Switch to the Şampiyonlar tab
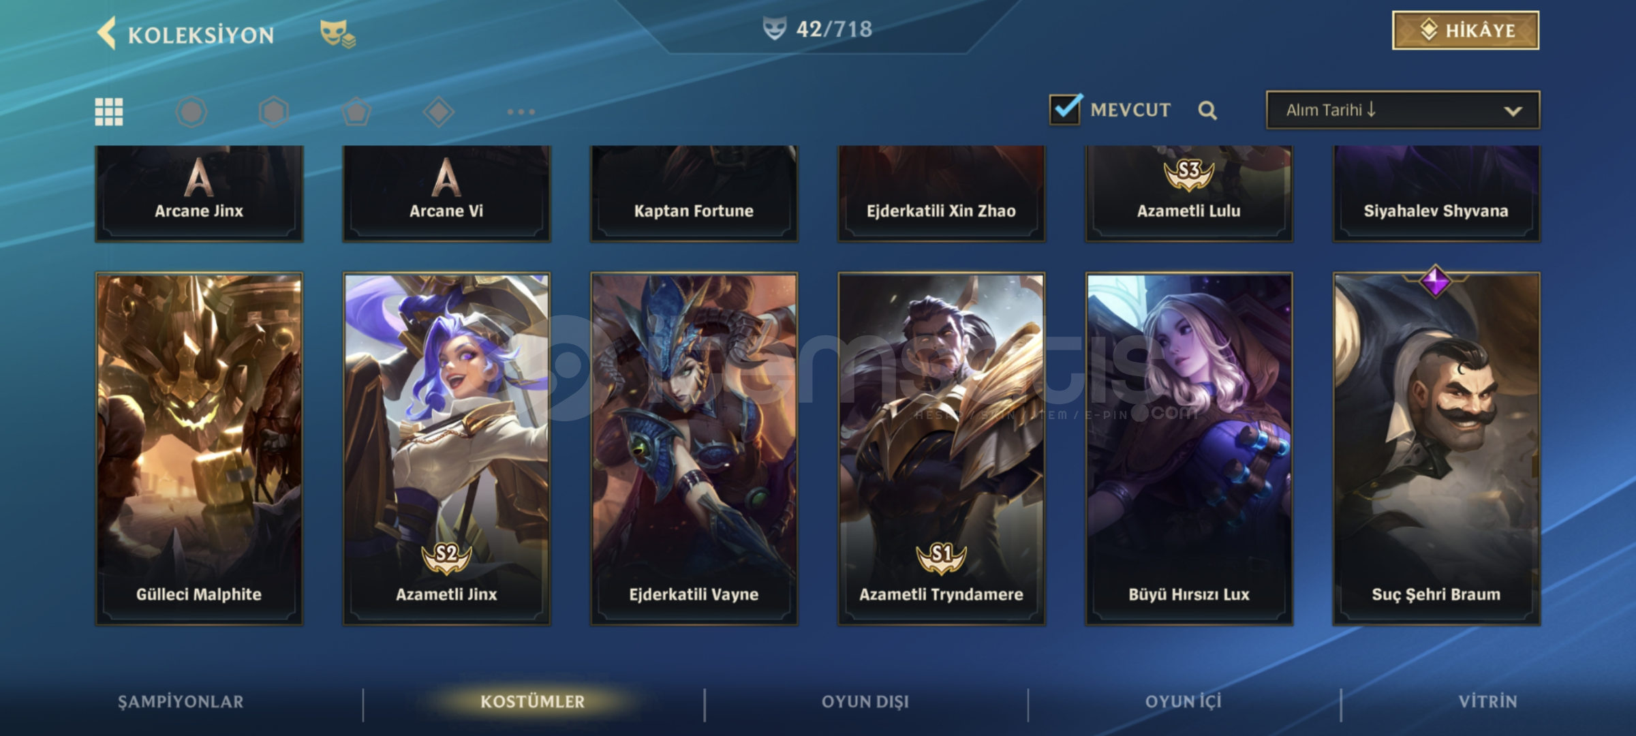Viewport: 1636px width, 736px height. 181,702
